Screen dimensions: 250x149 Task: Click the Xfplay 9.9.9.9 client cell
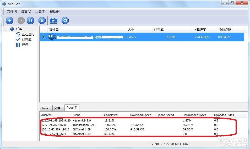82,120
